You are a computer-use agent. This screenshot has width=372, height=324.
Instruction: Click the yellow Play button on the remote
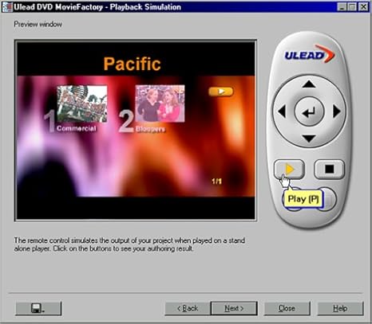pyautogui.click(x=289, y=169)
